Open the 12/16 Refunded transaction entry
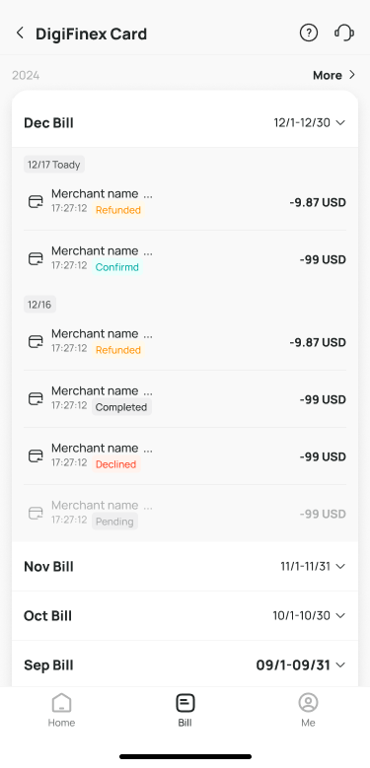 (185, 342)
